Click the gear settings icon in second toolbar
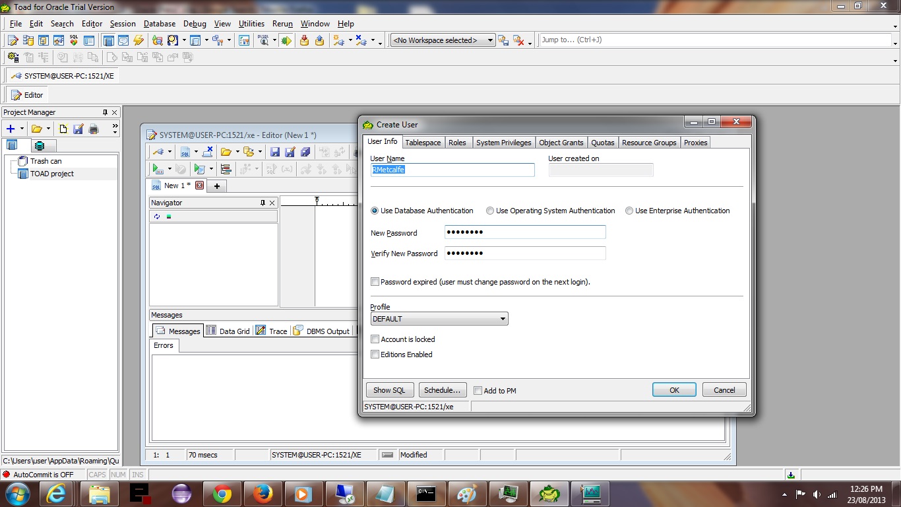This screenshot has width=901, height=507. point(13,57)
